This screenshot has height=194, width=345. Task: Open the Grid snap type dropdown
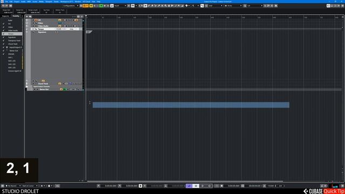click(x=216, y=6)
